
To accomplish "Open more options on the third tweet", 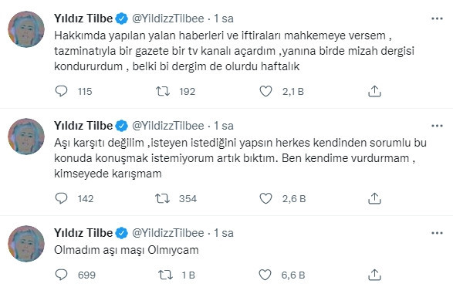I will 437,233.
